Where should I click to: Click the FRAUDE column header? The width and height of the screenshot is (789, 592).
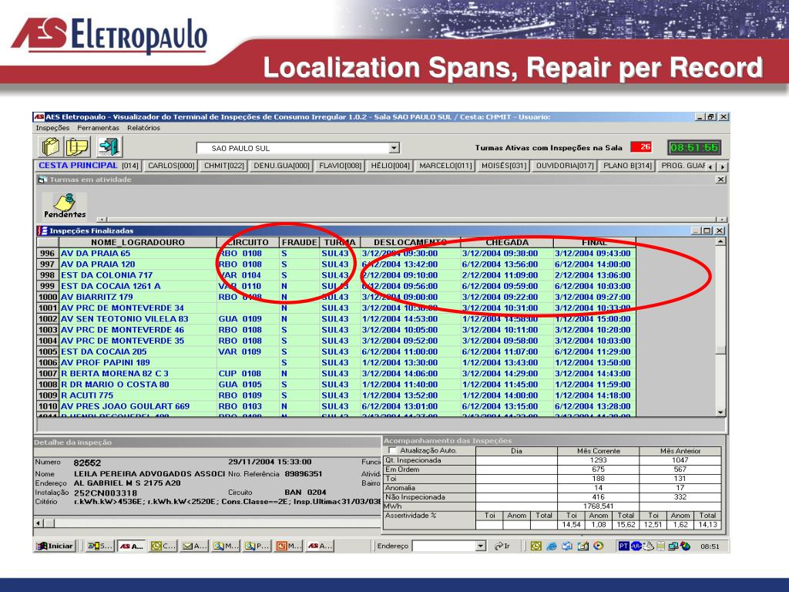click(299, 242)
